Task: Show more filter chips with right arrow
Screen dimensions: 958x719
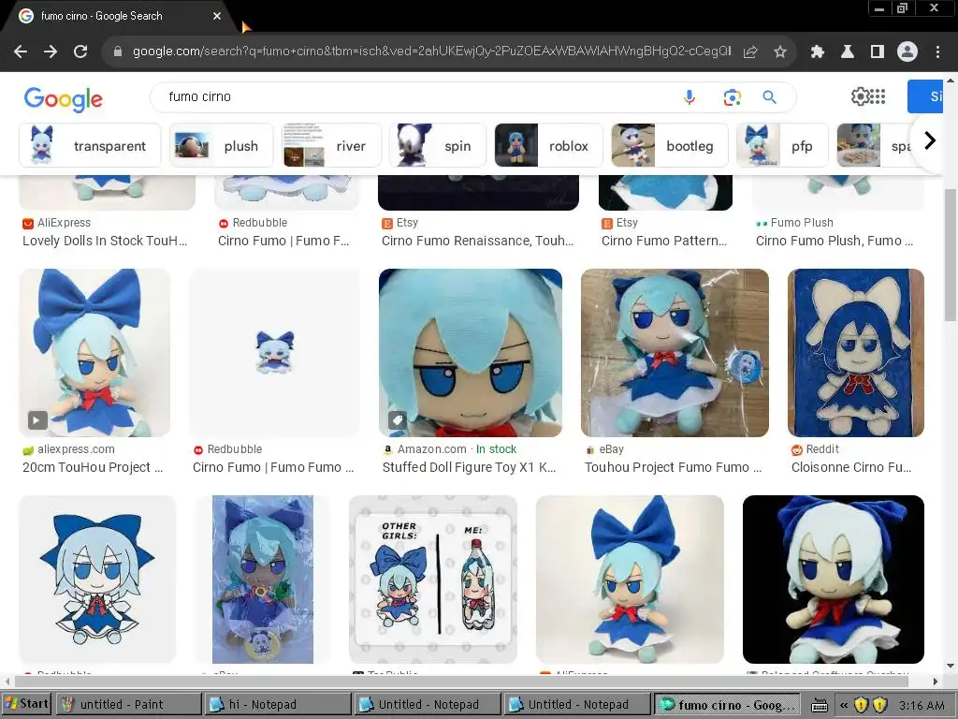Action: click(x=929, y=140)
